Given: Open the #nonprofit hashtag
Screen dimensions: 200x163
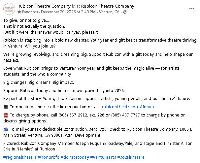Looking at the screenshot, I should [49, 157].
